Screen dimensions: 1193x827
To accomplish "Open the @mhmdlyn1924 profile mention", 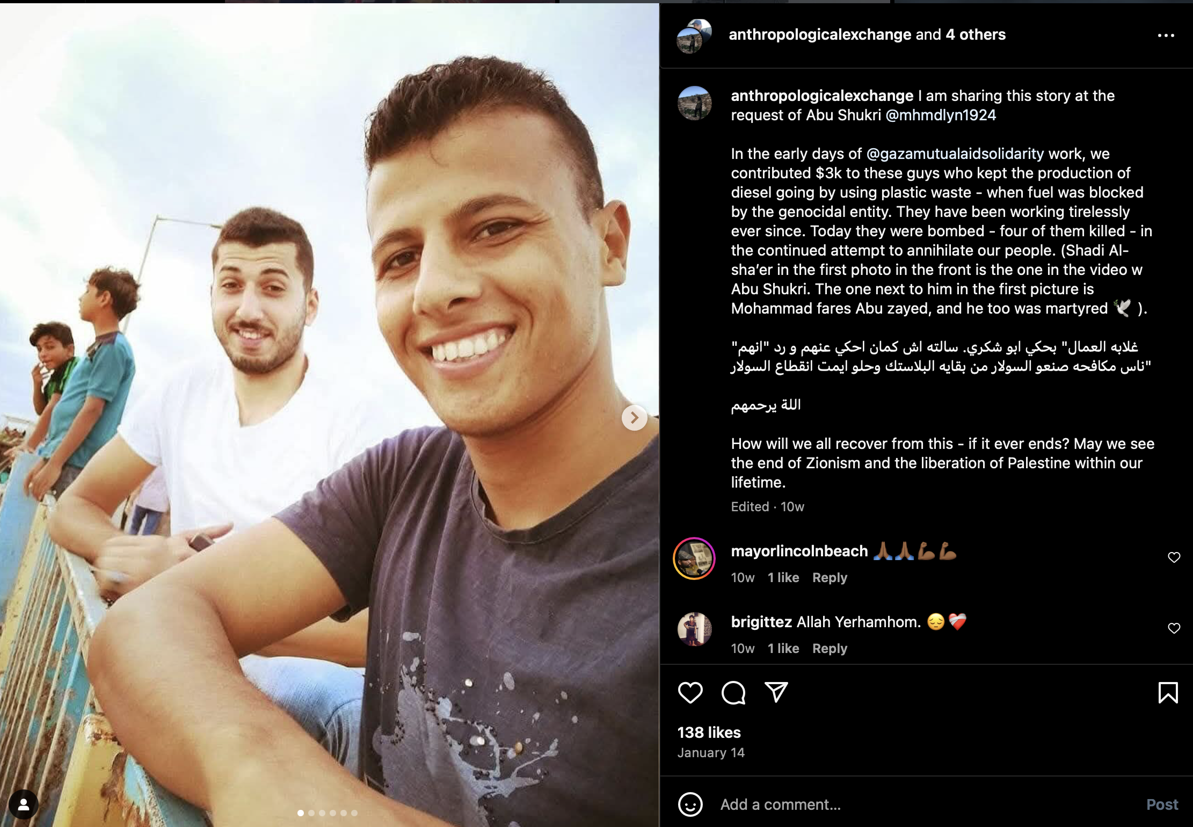I will (941, 115).
